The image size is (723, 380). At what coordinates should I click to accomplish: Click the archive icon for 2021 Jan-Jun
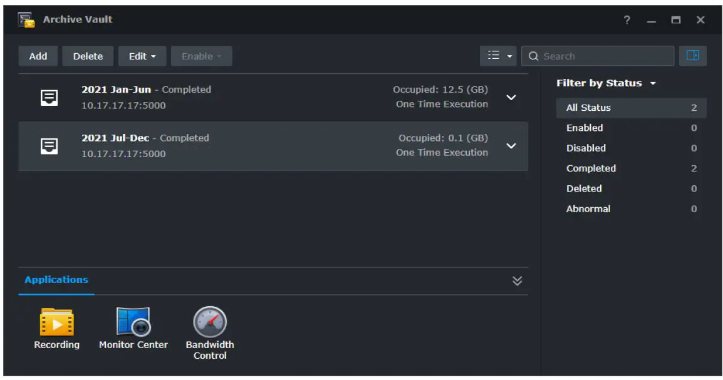[x=49, y=97]
